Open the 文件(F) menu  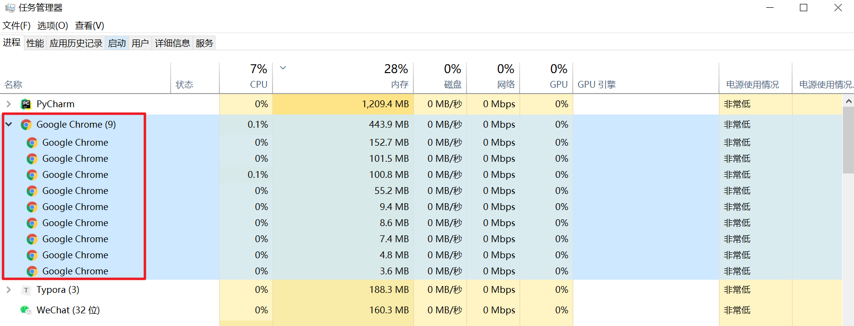17,26
